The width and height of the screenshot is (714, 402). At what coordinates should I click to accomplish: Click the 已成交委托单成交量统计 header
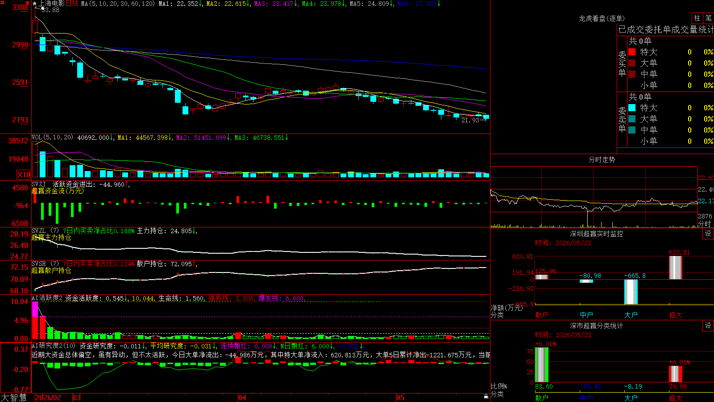pos(666,29)
